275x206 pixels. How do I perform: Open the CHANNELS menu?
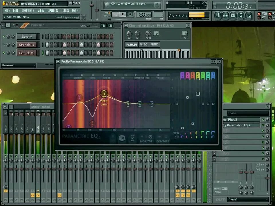point(28,11)
